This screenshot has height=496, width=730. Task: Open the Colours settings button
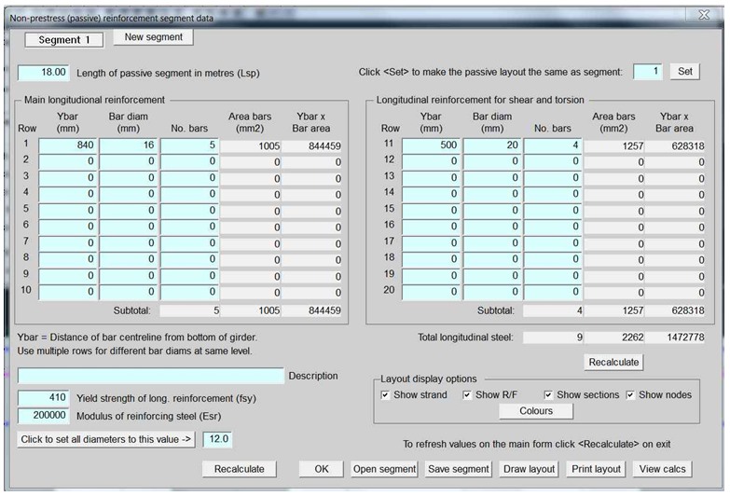coord(536,411)
